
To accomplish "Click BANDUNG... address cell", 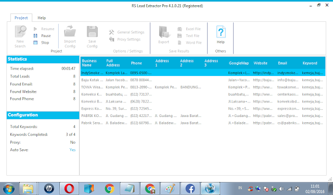I will [x=190, y=87].
